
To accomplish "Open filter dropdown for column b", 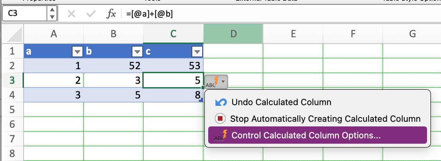I will [x=137, y=52].
